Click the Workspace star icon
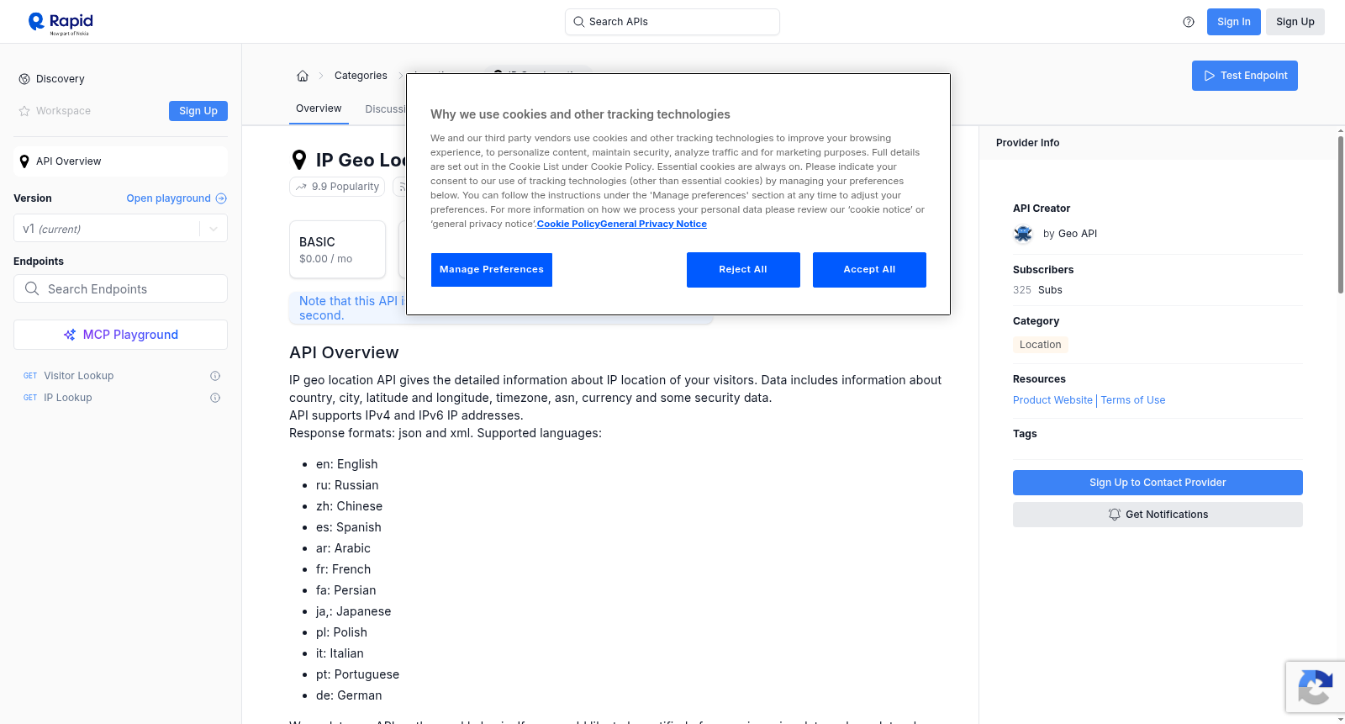The height and width of the screenshot is (724, 1345). [x=24, y=111]
